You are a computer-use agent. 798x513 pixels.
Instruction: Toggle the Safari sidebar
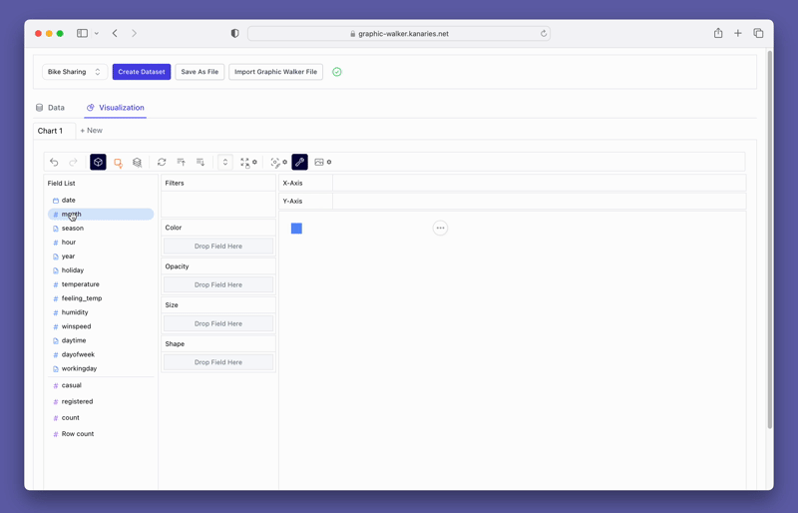click(x=83, y=33)
